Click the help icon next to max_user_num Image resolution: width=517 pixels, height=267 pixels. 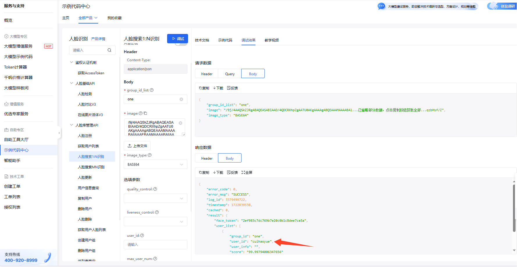(155, 259)
